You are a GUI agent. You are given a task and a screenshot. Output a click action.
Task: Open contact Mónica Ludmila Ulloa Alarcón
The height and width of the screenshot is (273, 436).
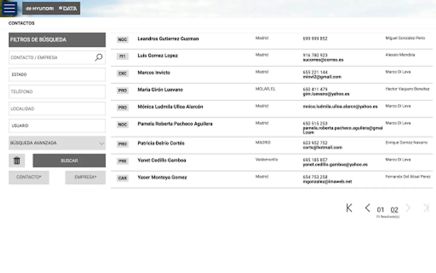coord(170,106)
